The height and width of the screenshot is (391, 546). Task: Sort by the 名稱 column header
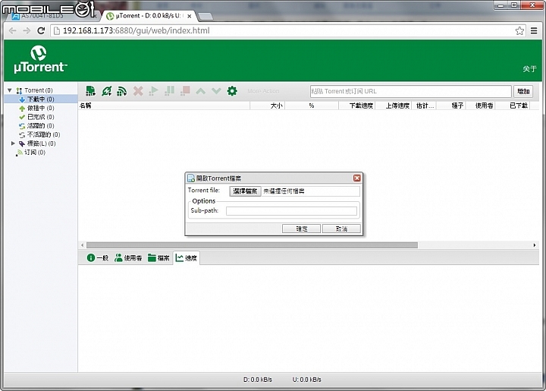click(x=164, y=106)
